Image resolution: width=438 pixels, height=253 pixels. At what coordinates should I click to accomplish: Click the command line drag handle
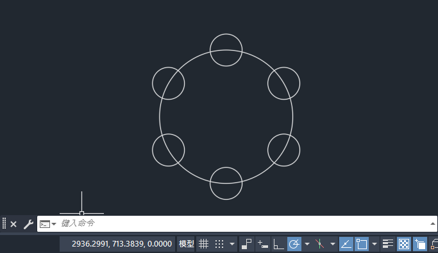click(4, 223)
